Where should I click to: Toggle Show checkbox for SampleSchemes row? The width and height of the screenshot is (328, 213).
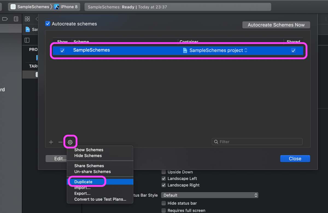(62, 50)
